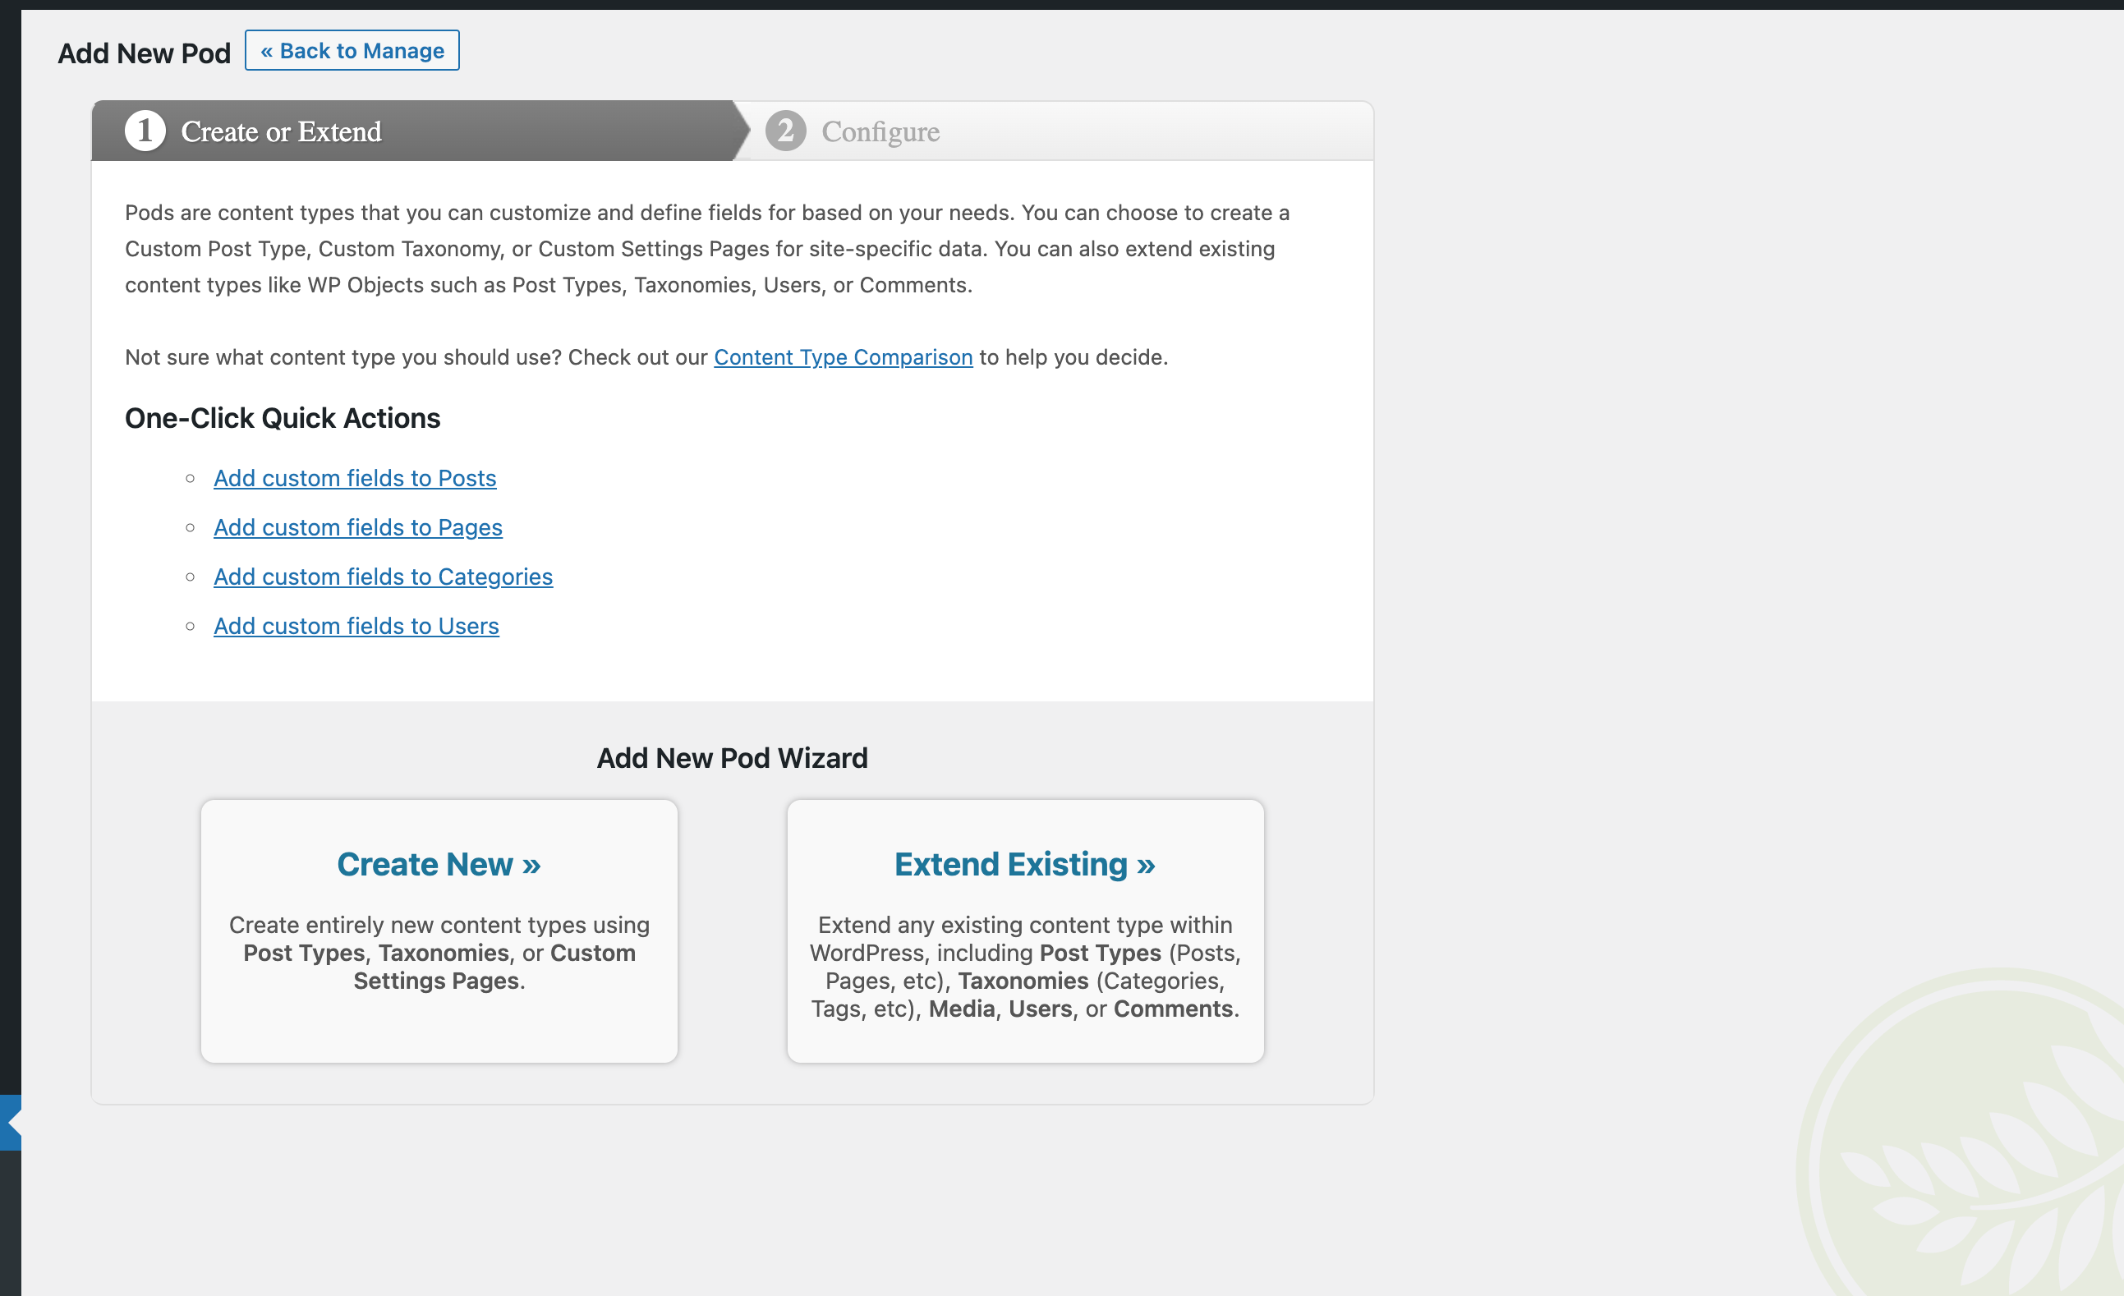The width and height of the screenshot is (2124, 1296).
Task: Click the Create New wizard card
Action: click(x=439, y=931)
